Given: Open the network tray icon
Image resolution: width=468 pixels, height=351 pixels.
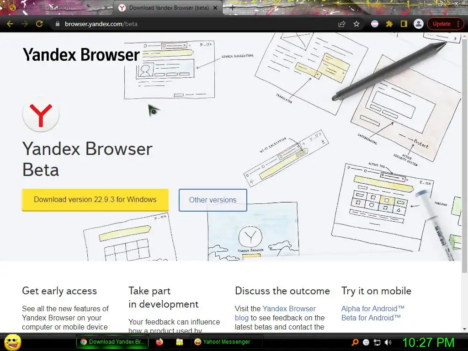Looking at the screenshot, I should (x=377, y=342).
